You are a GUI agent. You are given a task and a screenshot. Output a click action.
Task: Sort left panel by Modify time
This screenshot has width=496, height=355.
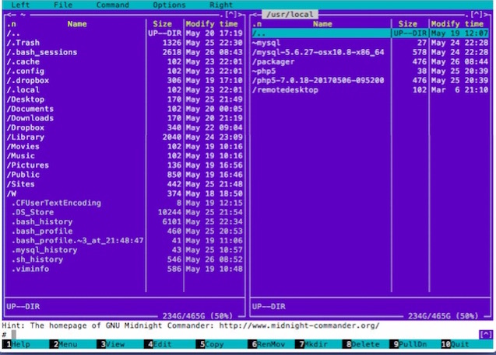coord(212,24)
